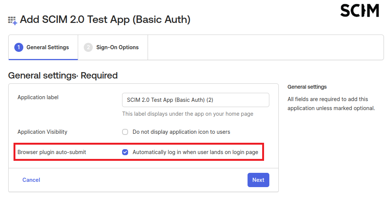Check the "Do not display application icon" checkbox

coord(125,132)
